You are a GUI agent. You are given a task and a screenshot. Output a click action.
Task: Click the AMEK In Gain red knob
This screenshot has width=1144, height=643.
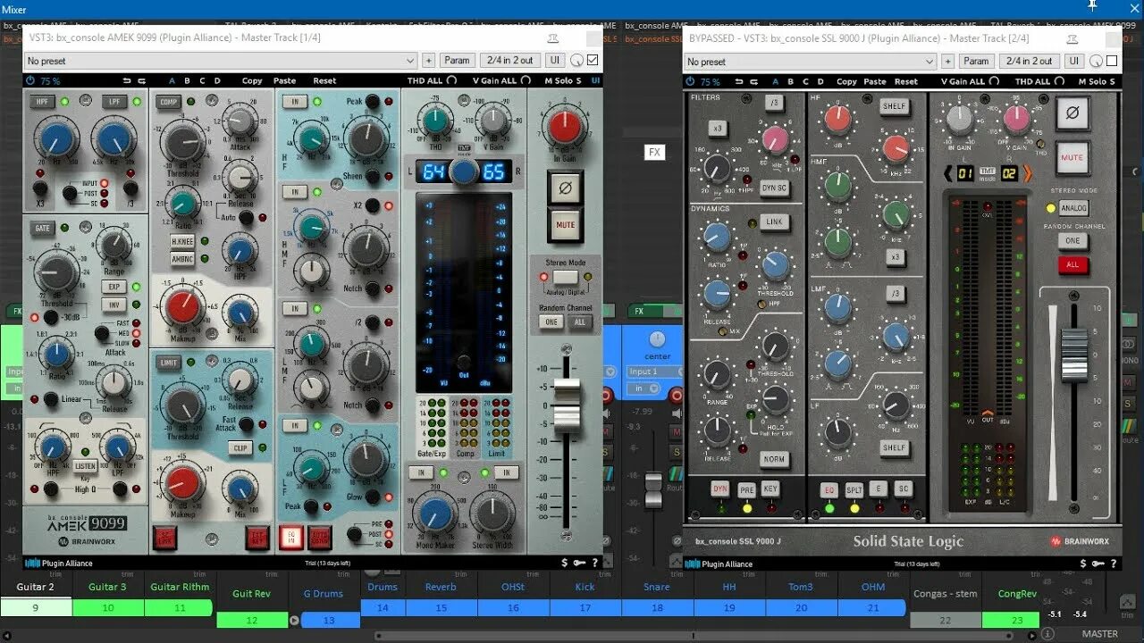(565, 128)
